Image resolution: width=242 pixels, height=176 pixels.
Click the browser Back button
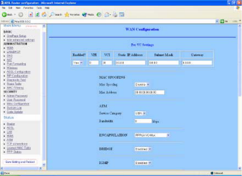[7, 15]
